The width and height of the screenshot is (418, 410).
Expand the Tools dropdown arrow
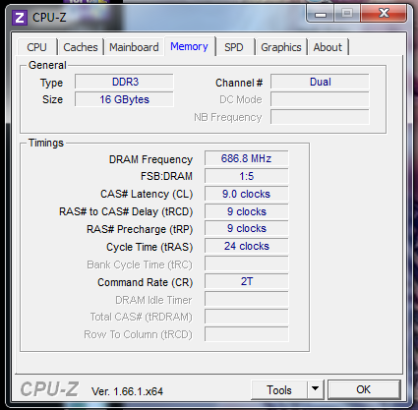tap(316, 389)
